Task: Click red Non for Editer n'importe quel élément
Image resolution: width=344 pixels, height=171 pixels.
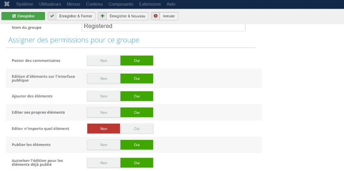Action: [104, 129]
